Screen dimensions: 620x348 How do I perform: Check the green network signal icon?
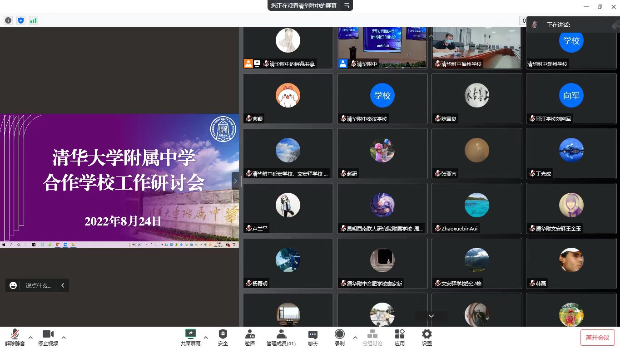(33, 20)
